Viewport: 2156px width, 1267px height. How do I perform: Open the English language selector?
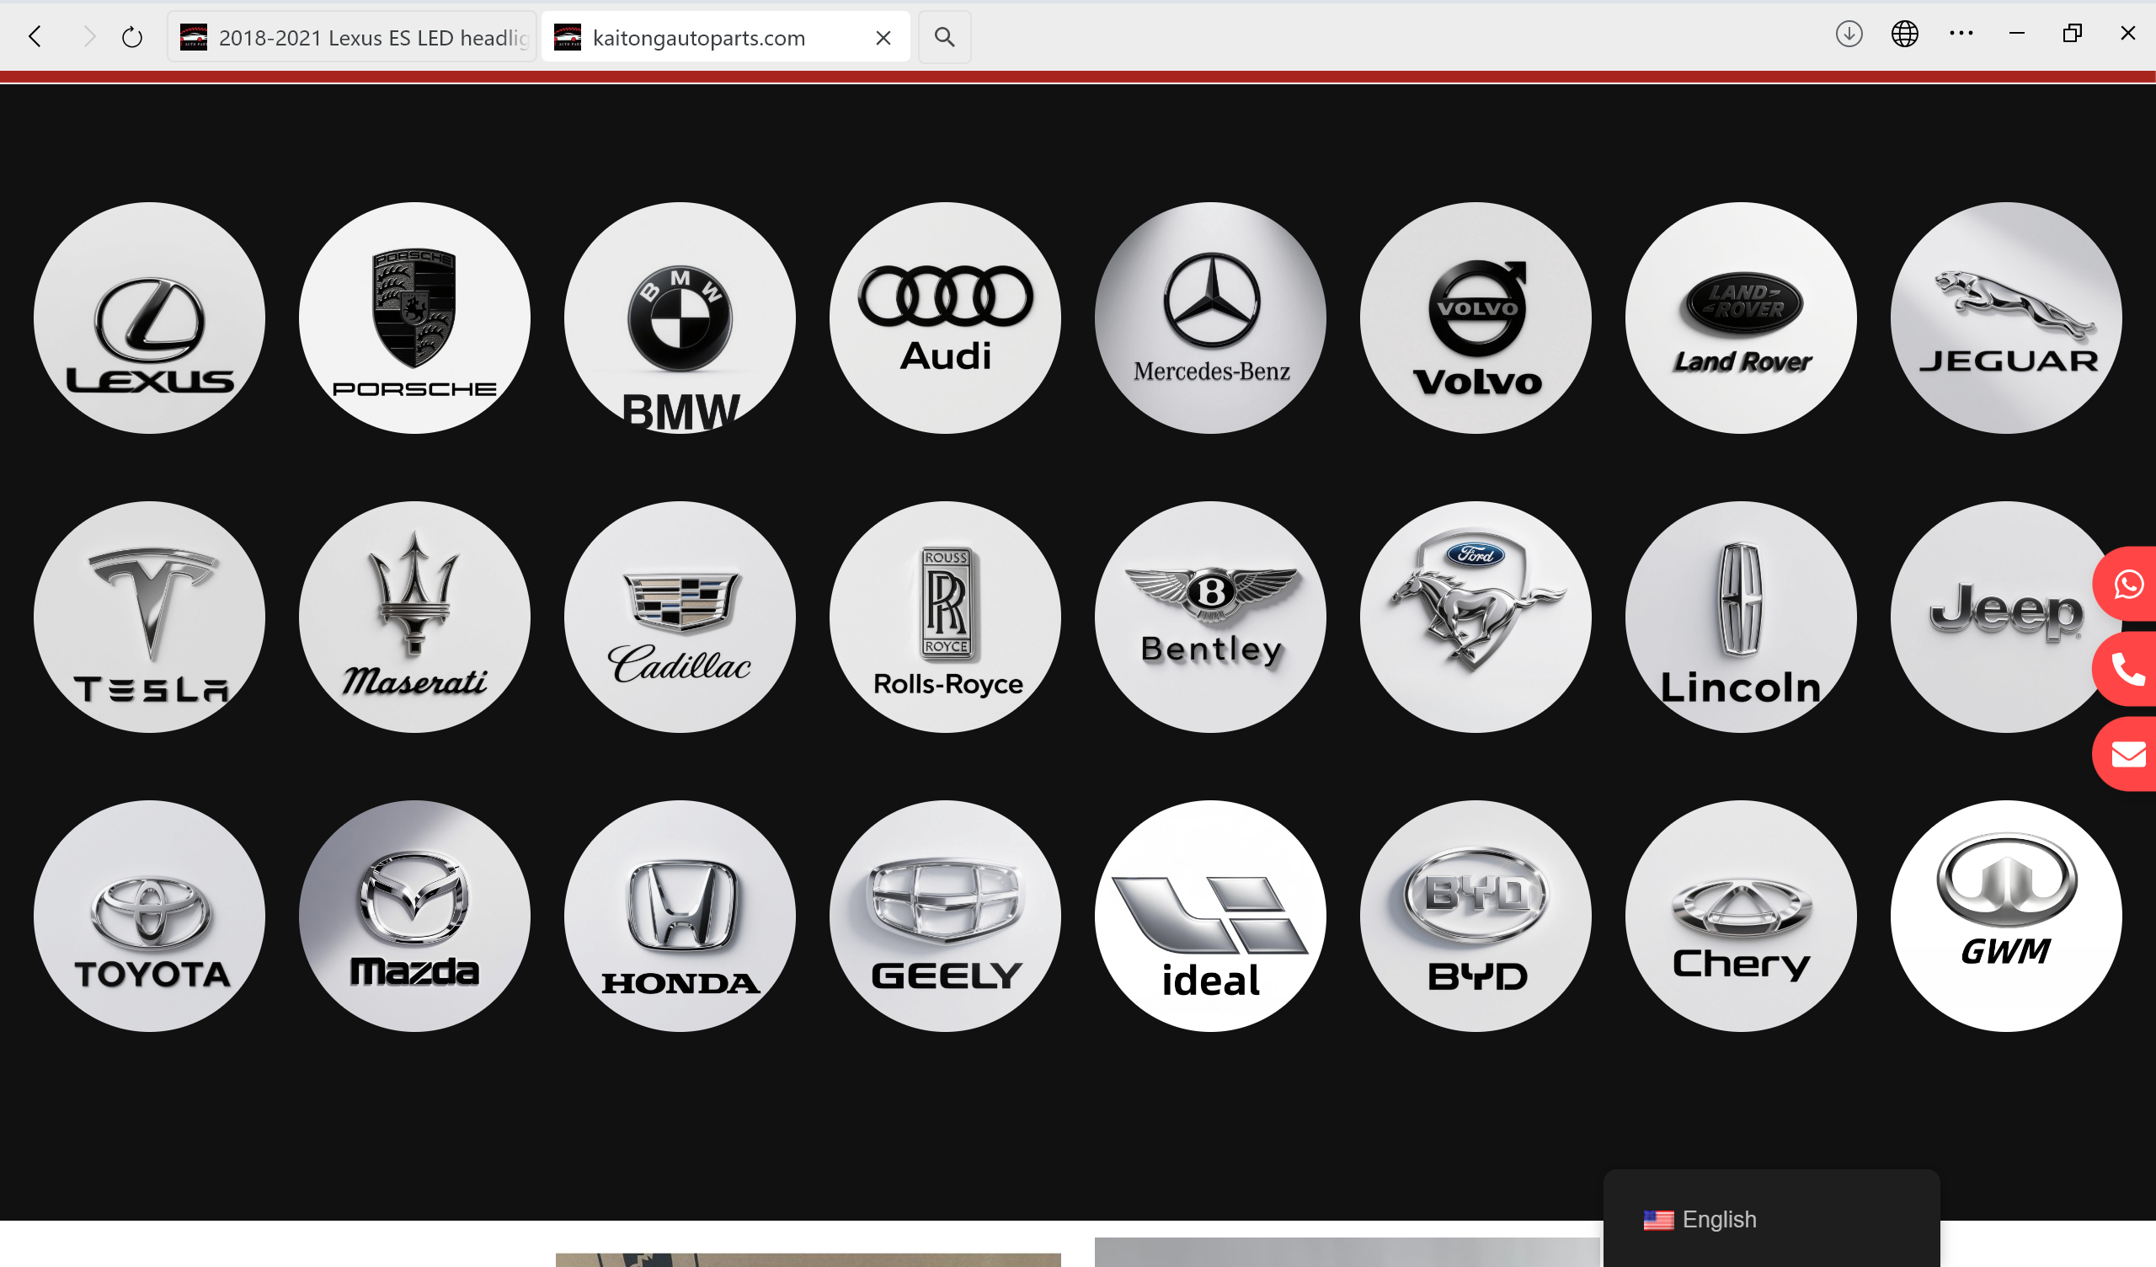tap(1700, 1219)
